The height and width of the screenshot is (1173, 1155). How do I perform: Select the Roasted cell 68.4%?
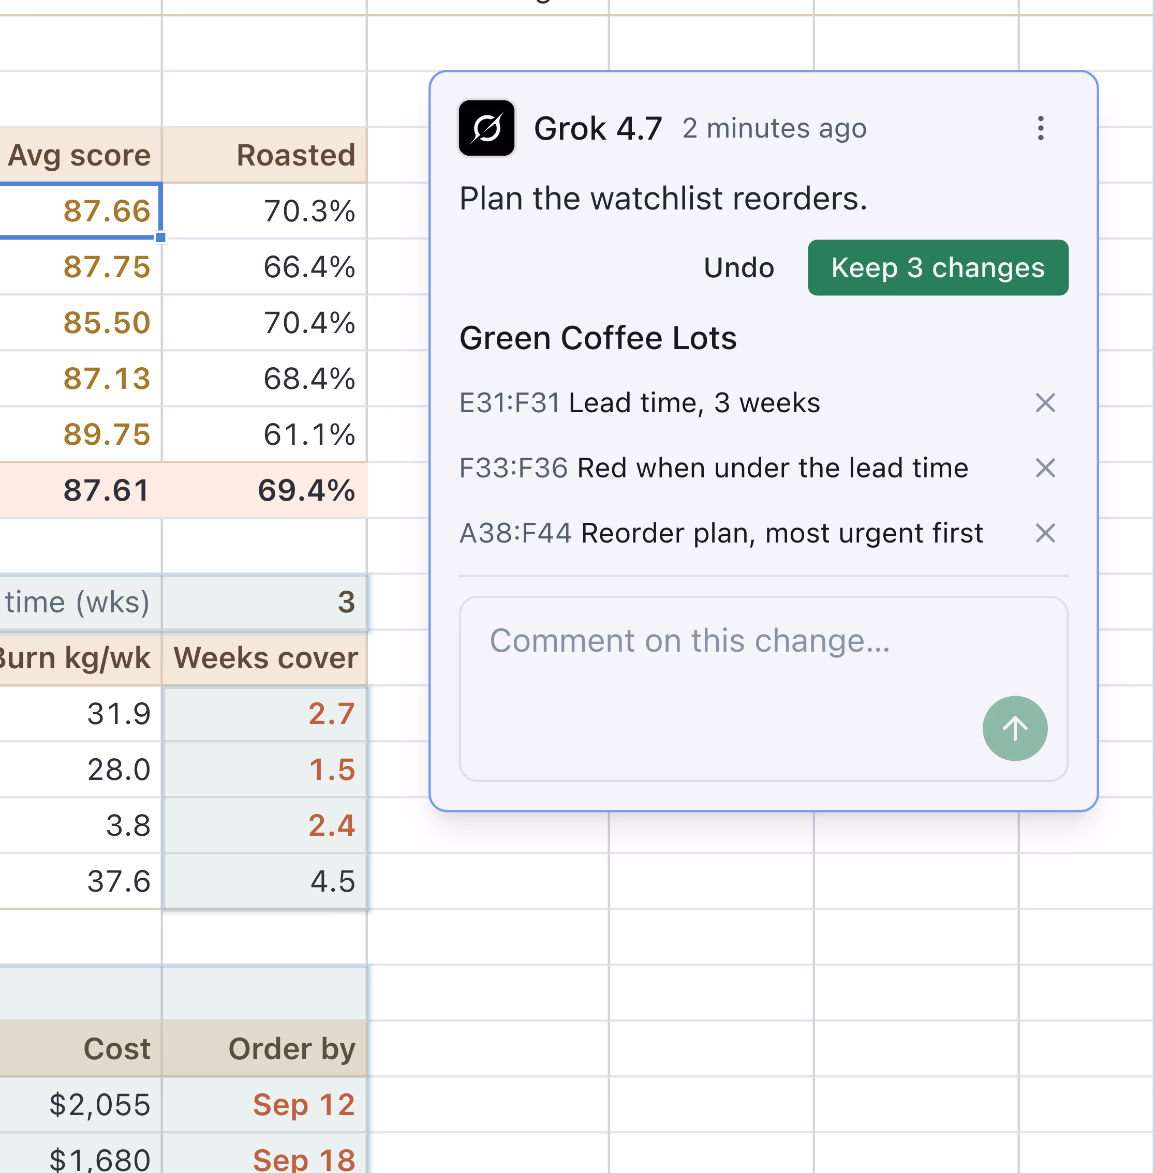click(x=264, y=379)
